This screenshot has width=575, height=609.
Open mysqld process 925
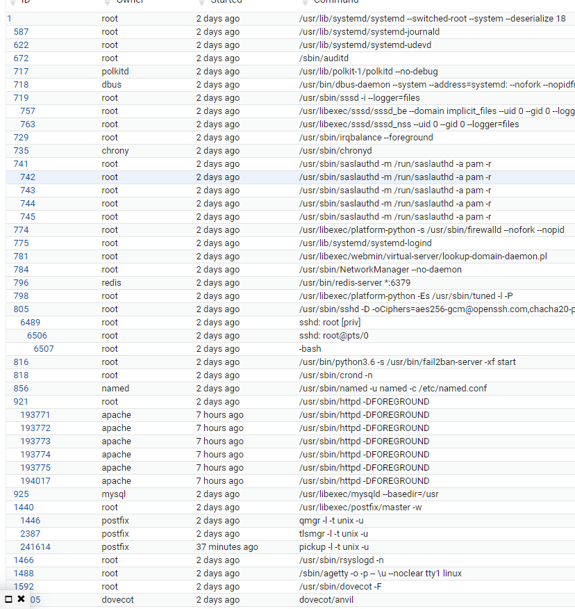(x=21, y=494)
